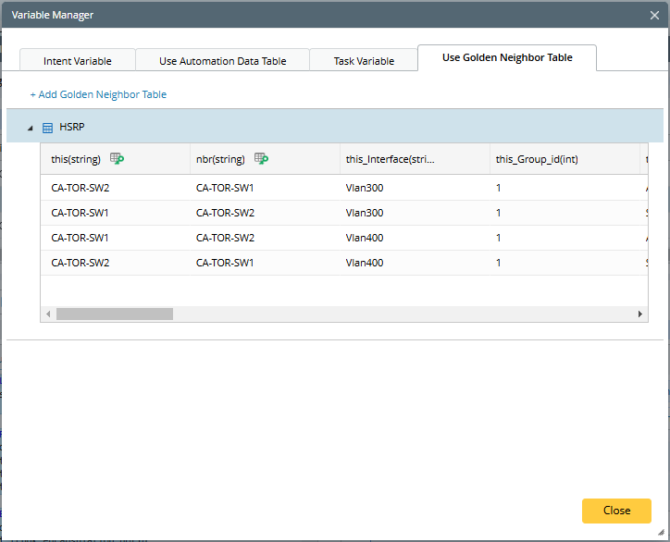Click the Add Golden Neighbor Table link
This screenshot has width=670, height=542.
click(98, 94)
